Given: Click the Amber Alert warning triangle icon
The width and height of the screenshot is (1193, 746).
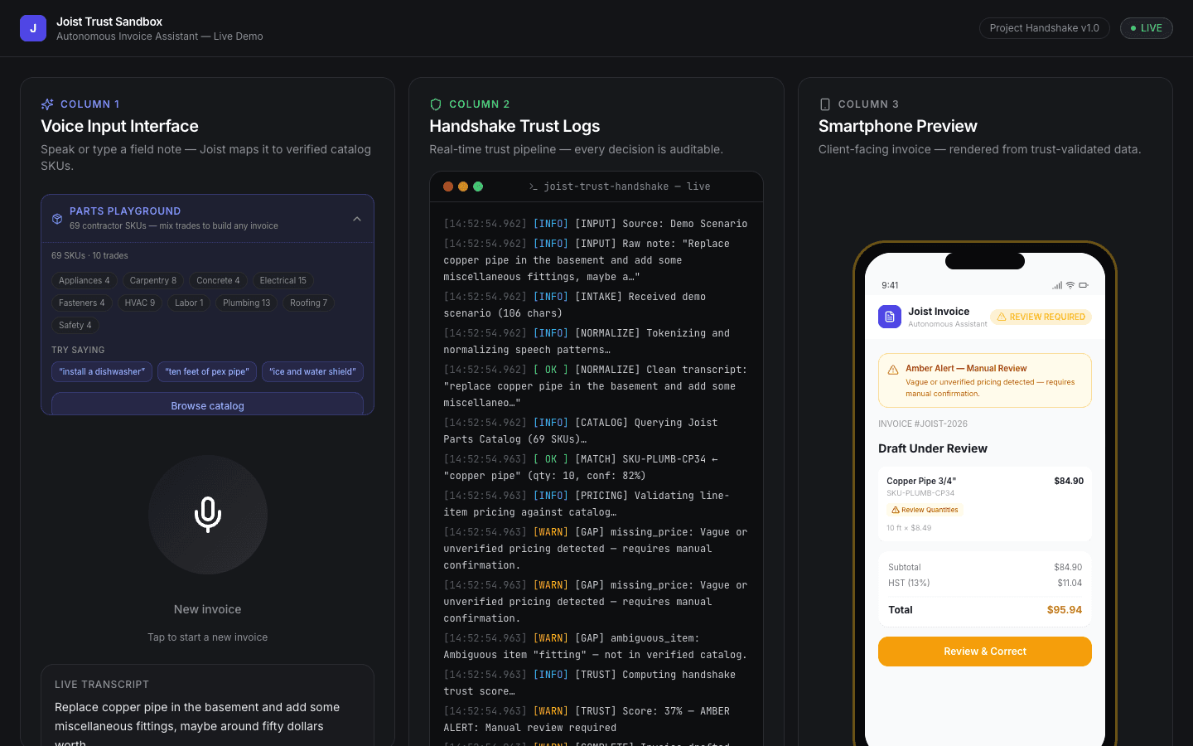Looking at the screenshot, I should [893, 370].
